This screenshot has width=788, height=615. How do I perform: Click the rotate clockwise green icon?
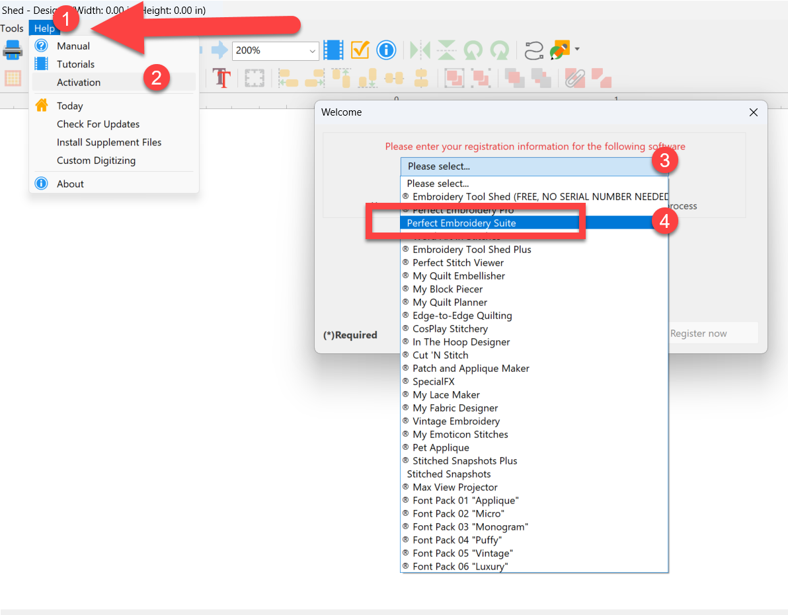click(500, 50)
